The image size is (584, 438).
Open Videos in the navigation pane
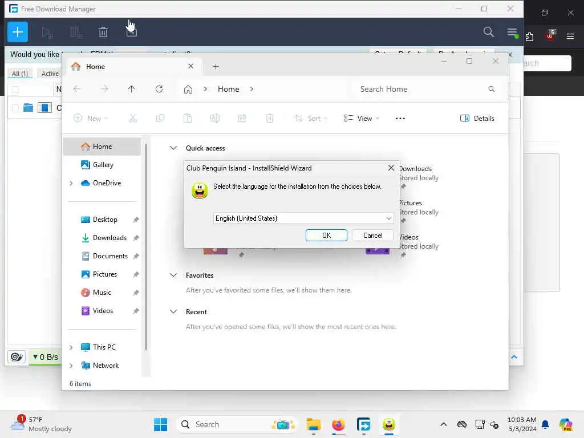(x=103, y=311)
